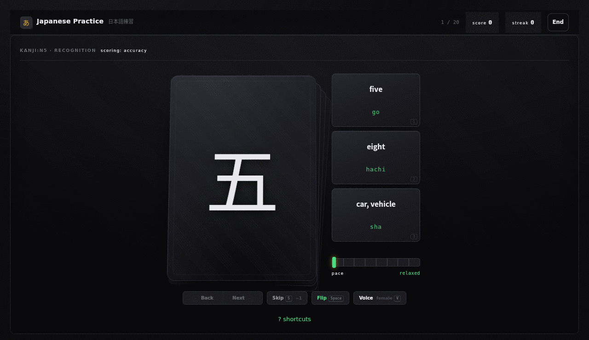Click the "1 / 20" progress indicator
Viewport: 589px width, 340px height.
point(450,23)
